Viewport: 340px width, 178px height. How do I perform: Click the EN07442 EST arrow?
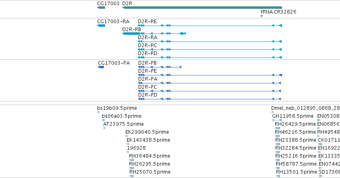pos(320,168)
